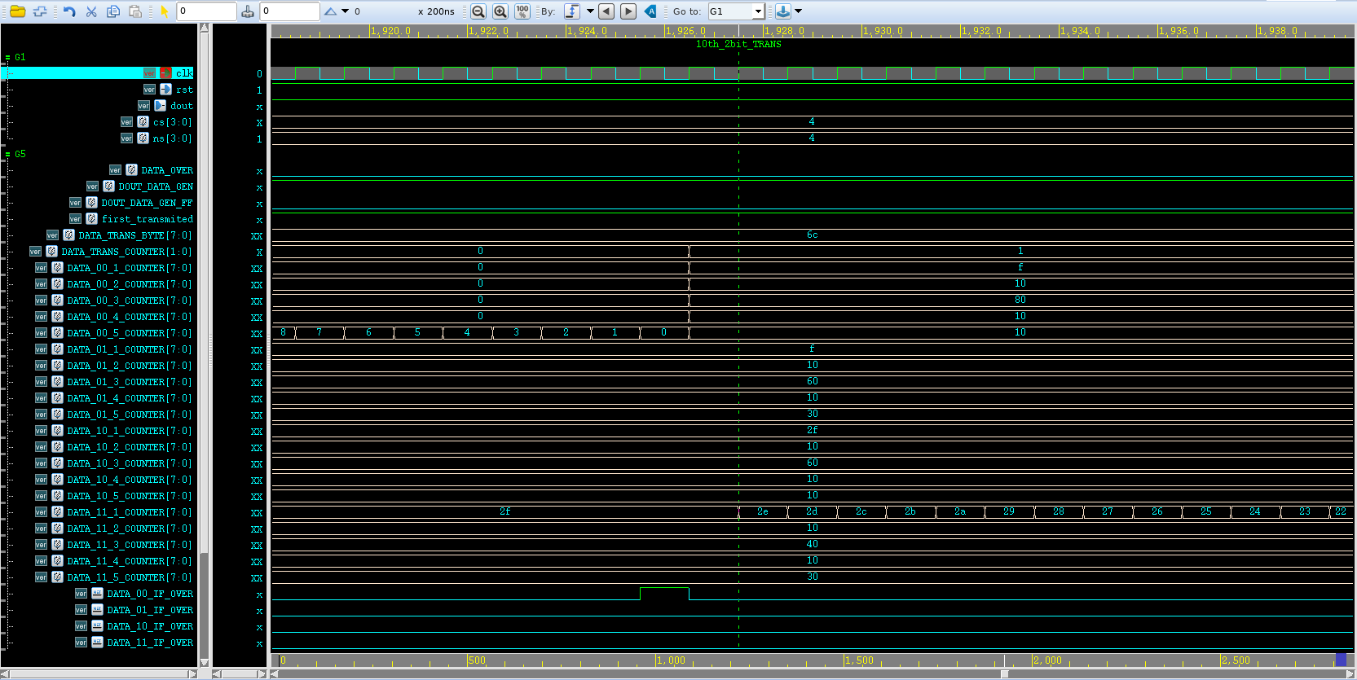Click the waveform horizontal scrollbar thumb
Screen dimensions: 1357x680
(1005, 673)
